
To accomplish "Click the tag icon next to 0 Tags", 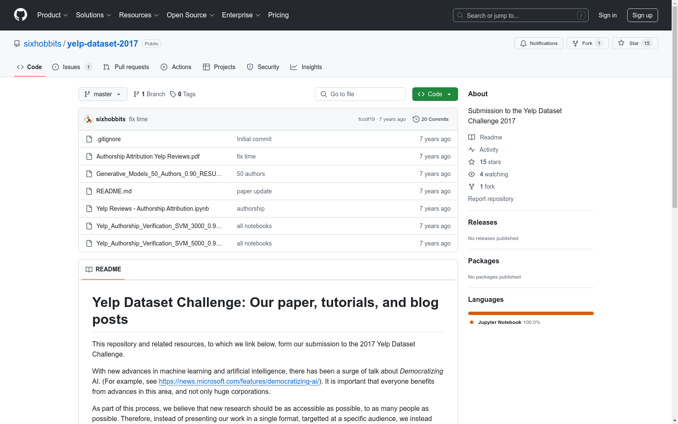I will [173, 94].
